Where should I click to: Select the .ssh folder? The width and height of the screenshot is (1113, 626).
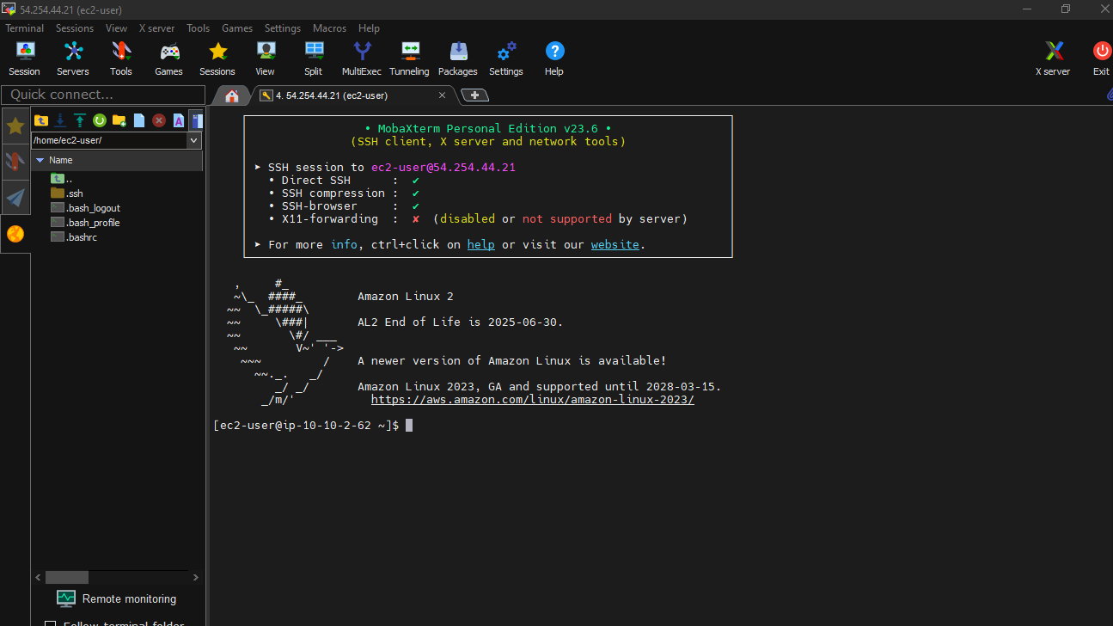click(67, 193)
